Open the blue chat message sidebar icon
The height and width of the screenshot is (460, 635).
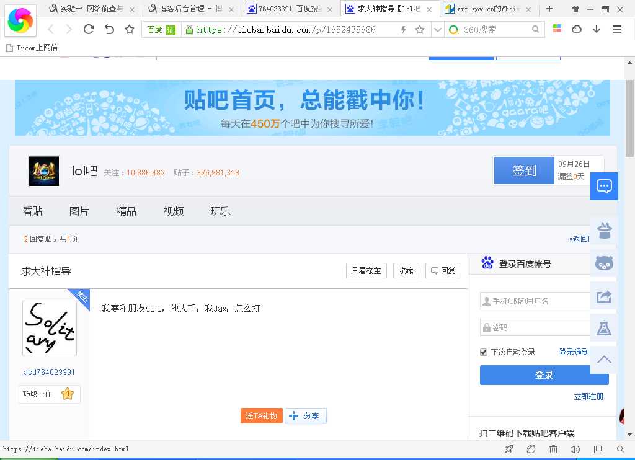(x=604, y=186)
